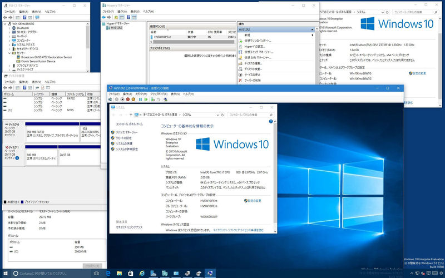445x278 pixels.
Task: Click horizontal scrollbar in virtual machines list
Action: 194,42
